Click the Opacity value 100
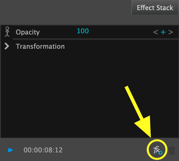 (83, 31)
